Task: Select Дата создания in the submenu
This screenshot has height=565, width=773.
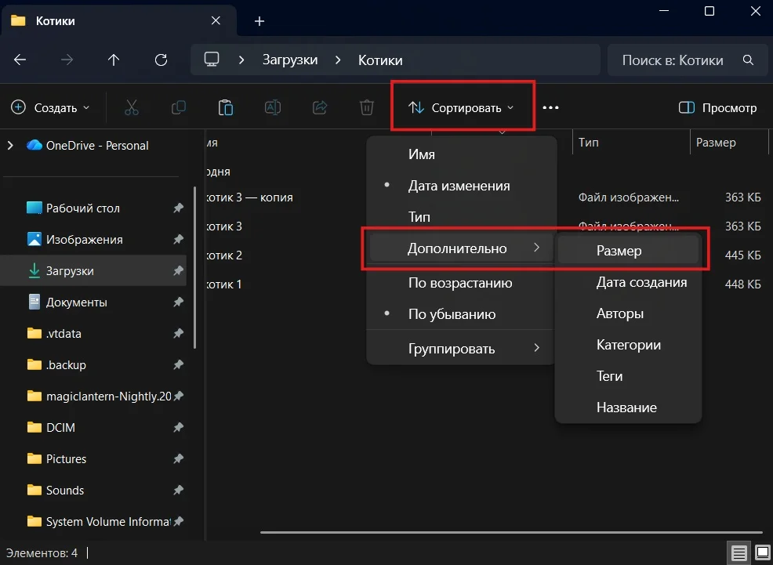Action: point(628,282)
